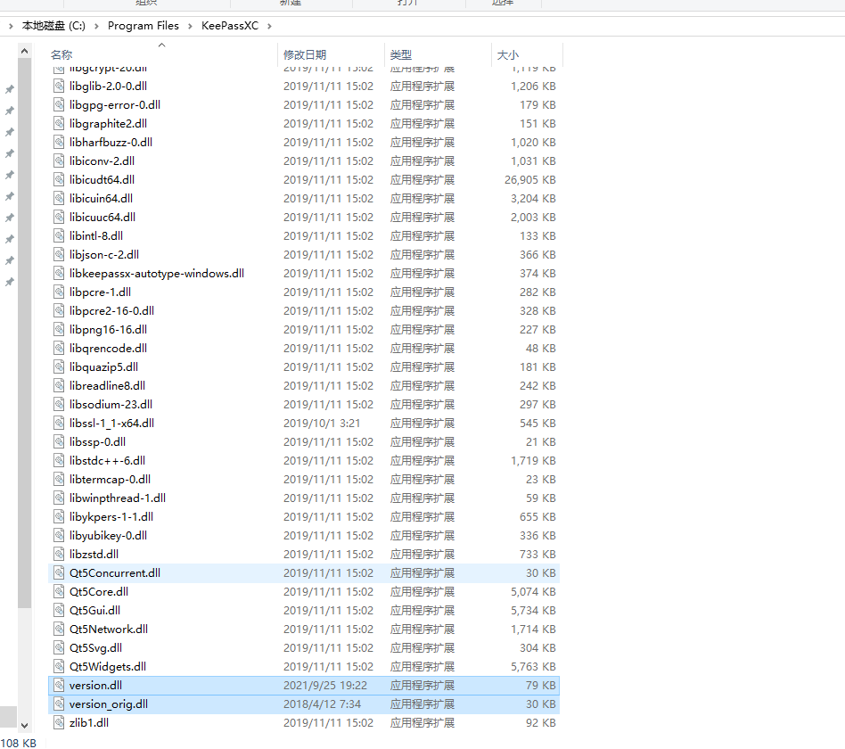
Task: Navigate to 本地磁盘 (C:) breadcrumb
Action: (x=55, y=26)
